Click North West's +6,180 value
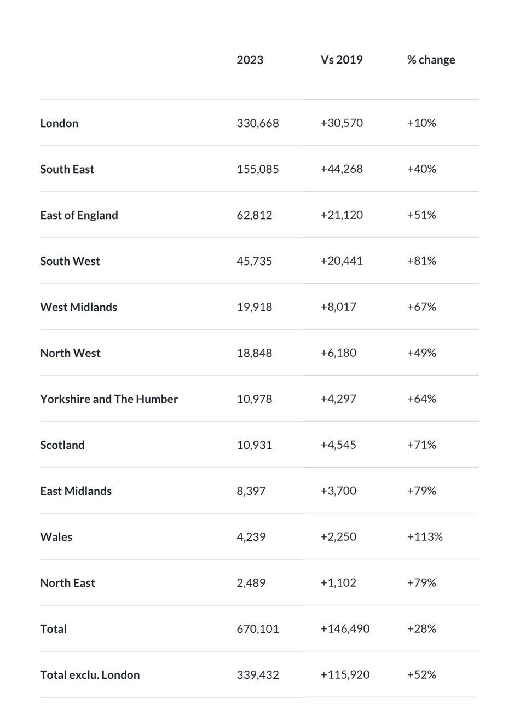Viewport: 520px width, 727px height. click(x=338, y=353)
